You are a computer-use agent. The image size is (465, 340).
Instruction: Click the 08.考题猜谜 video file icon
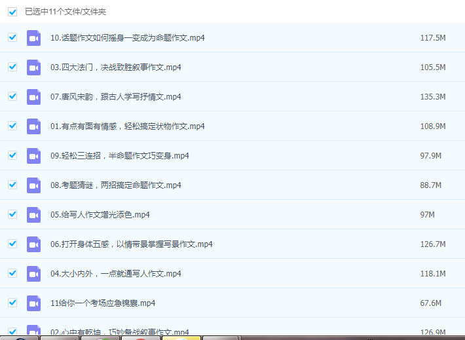[x=33, y=185]
